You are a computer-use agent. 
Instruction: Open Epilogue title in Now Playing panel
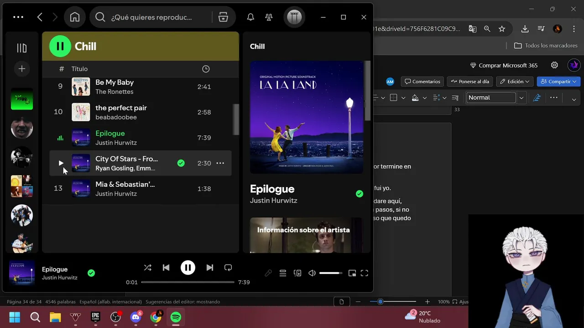pos(272,189)
